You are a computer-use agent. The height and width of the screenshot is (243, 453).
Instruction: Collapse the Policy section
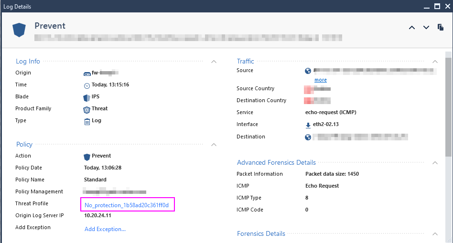pos(214,145)
